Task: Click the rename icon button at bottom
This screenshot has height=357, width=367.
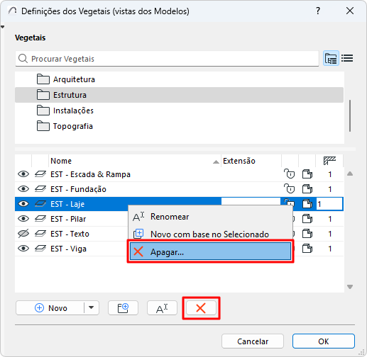Action: coord(162,308)
